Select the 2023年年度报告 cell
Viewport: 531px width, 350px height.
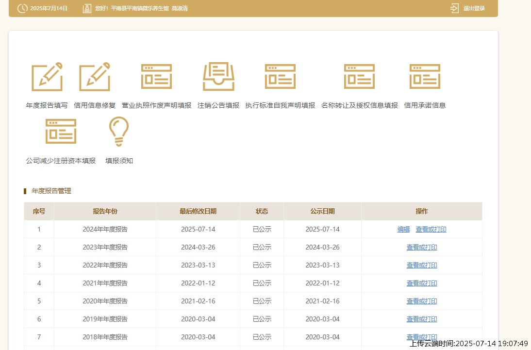(x=105, y=248)
